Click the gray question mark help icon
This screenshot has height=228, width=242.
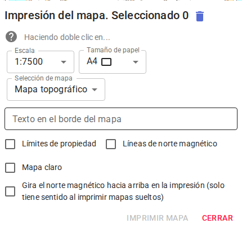(x=11, y=37)
